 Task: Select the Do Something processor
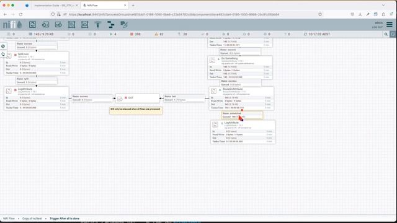(x=240, y=68)
